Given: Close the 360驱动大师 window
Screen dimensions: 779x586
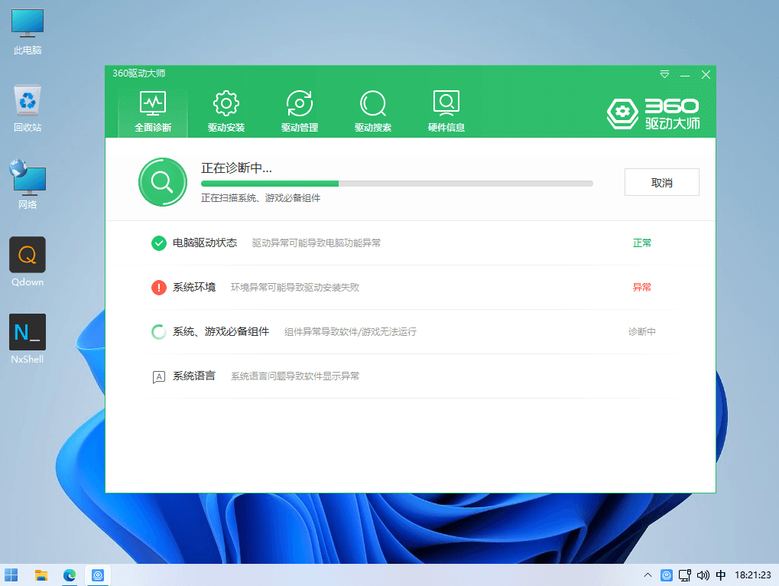Looking at the screenshot, I should tap(706, 74).
